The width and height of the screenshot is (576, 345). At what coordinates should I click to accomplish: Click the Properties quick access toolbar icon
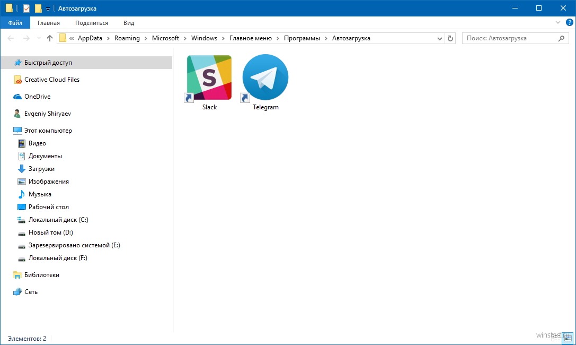pos(26,8)
